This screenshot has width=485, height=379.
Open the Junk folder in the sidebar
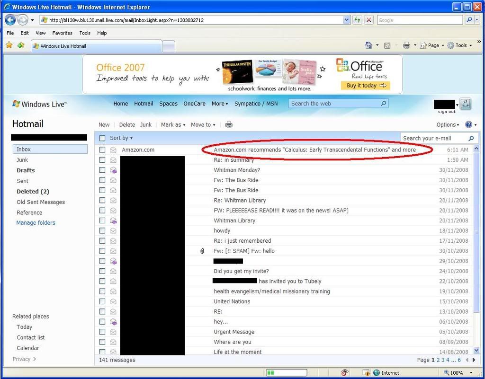[22, 160]
